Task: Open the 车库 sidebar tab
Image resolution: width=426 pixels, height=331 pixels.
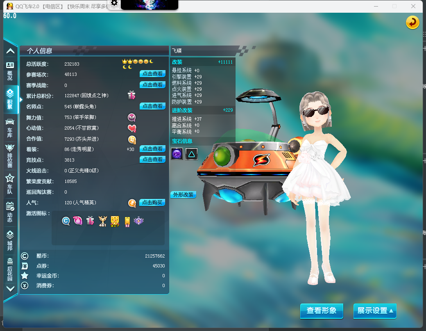Action: tap(10, 128)
